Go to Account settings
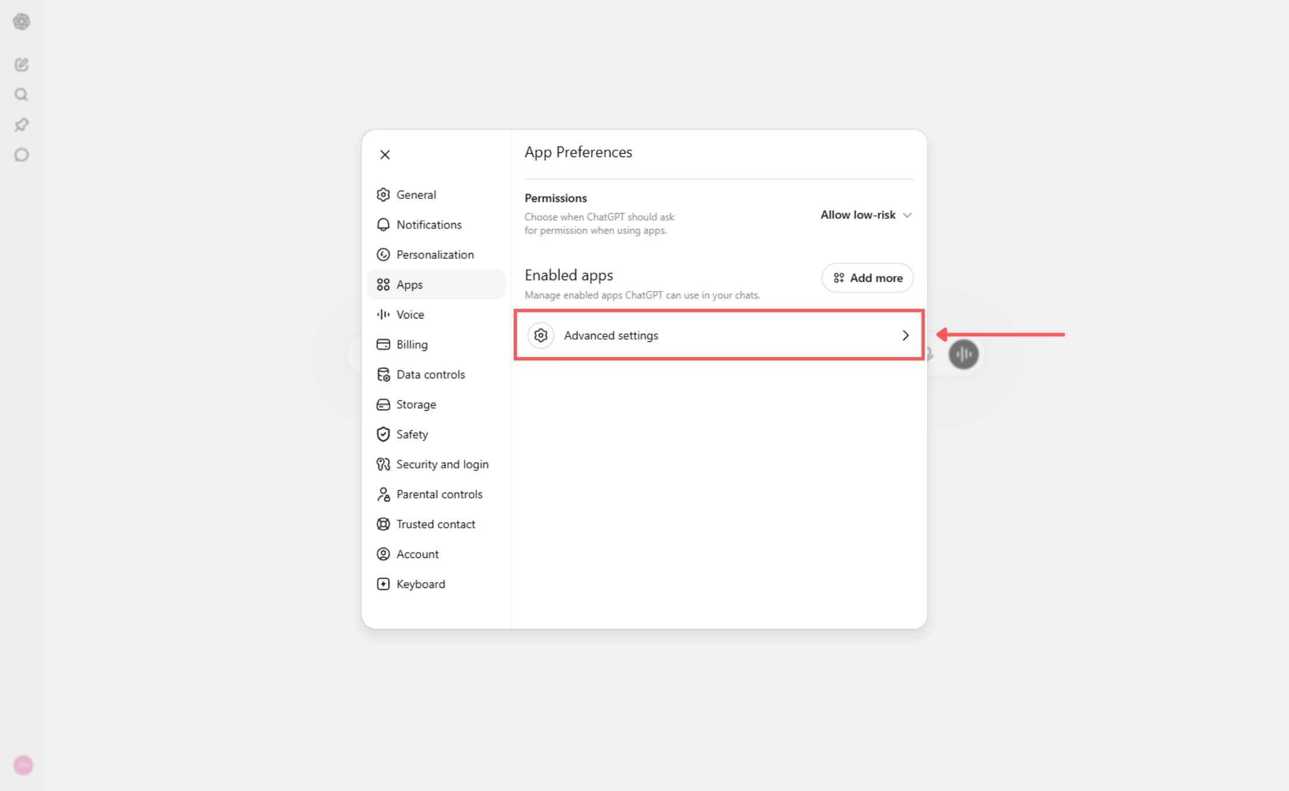This screenshot has width=1289, height=791. (x=436, y=554)
